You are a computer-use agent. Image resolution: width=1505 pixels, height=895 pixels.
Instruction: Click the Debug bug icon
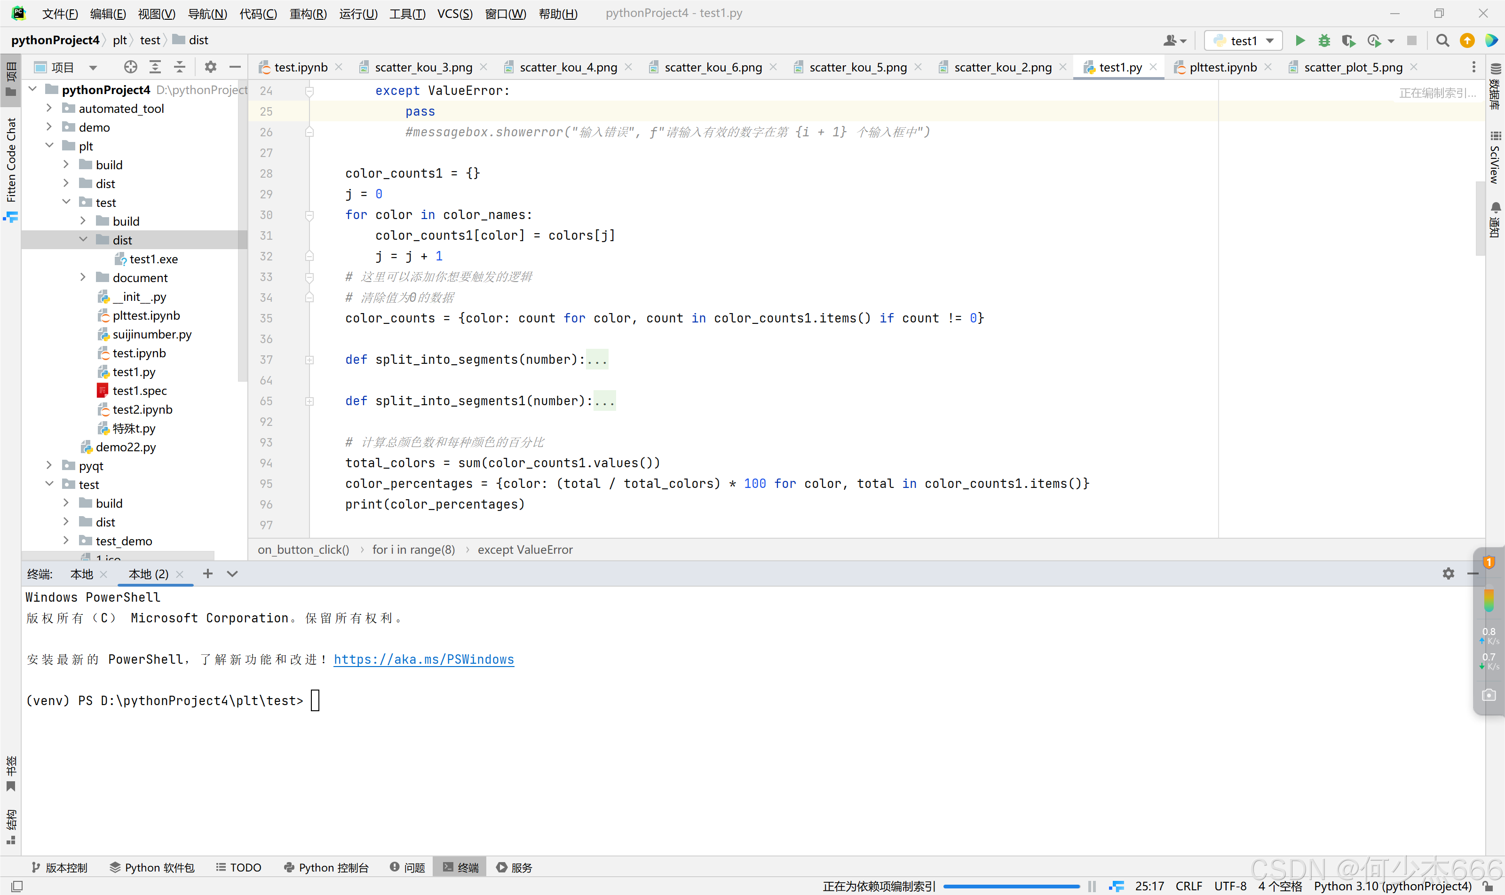coord(1324,40)
